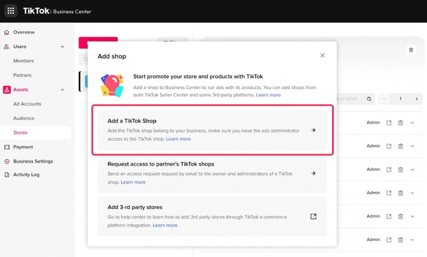This screenshot has width=427, height=257.
Task: Collapse the Users section in sidebar
Action: [x=62, y=47]
